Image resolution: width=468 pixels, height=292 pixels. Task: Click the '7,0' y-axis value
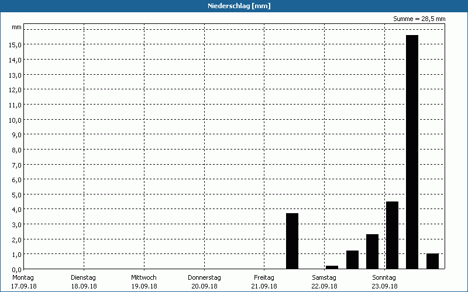pos(16,165)
